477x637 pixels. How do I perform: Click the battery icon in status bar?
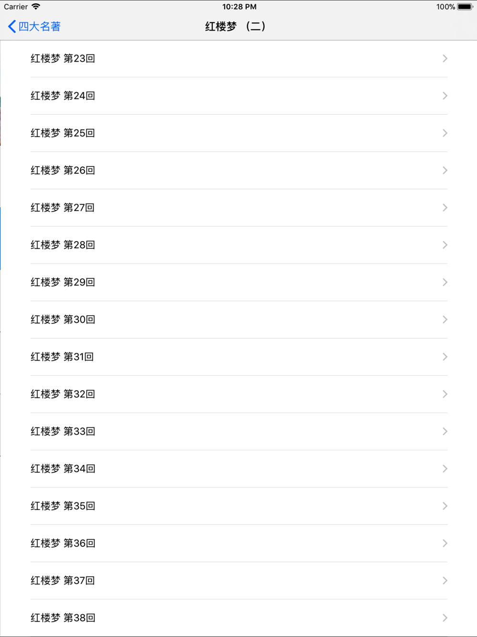[465, 7]
